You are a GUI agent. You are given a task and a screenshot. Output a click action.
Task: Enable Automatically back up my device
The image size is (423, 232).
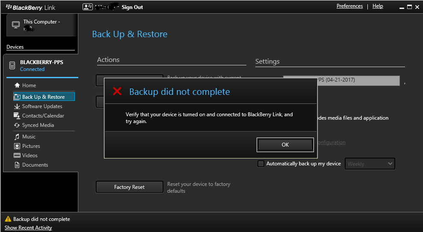[x=260, y=164]
